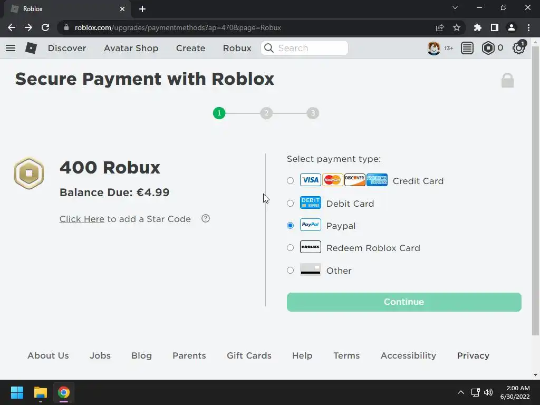Open a new browser tab
Screen dimensions: 540x405
[x=142, y=9]
